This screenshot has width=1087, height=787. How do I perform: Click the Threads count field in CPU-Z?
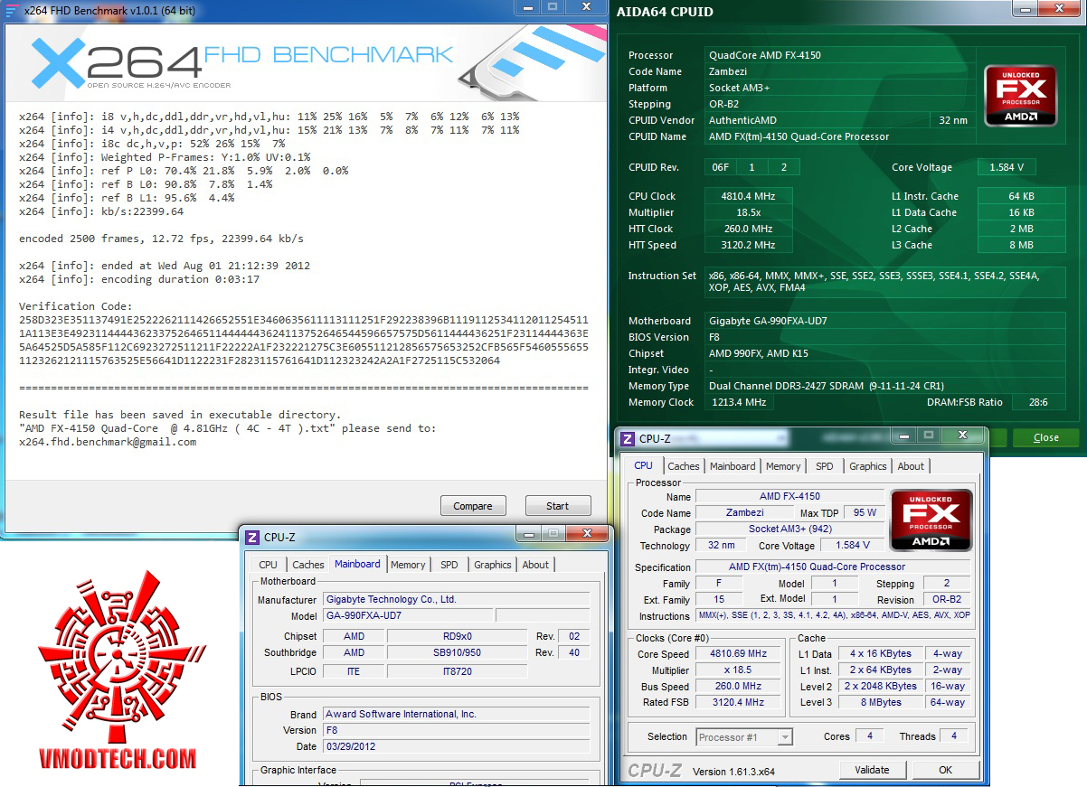(x=953, y=736)
